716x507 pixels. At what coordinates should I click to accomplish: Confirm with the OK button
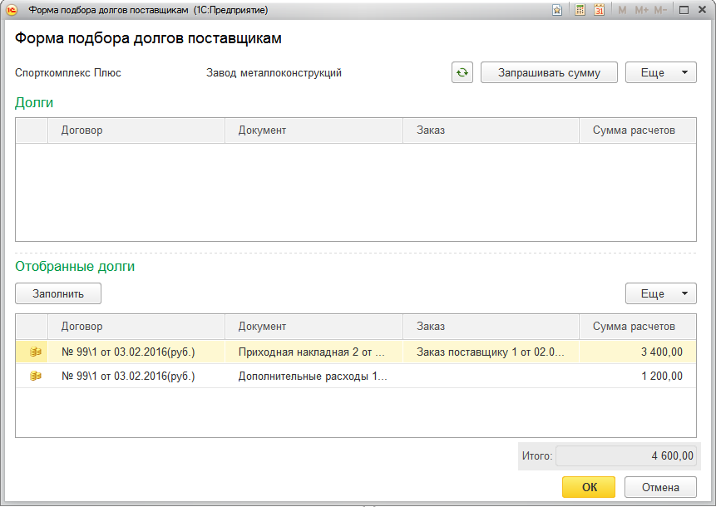pos(589,487)
